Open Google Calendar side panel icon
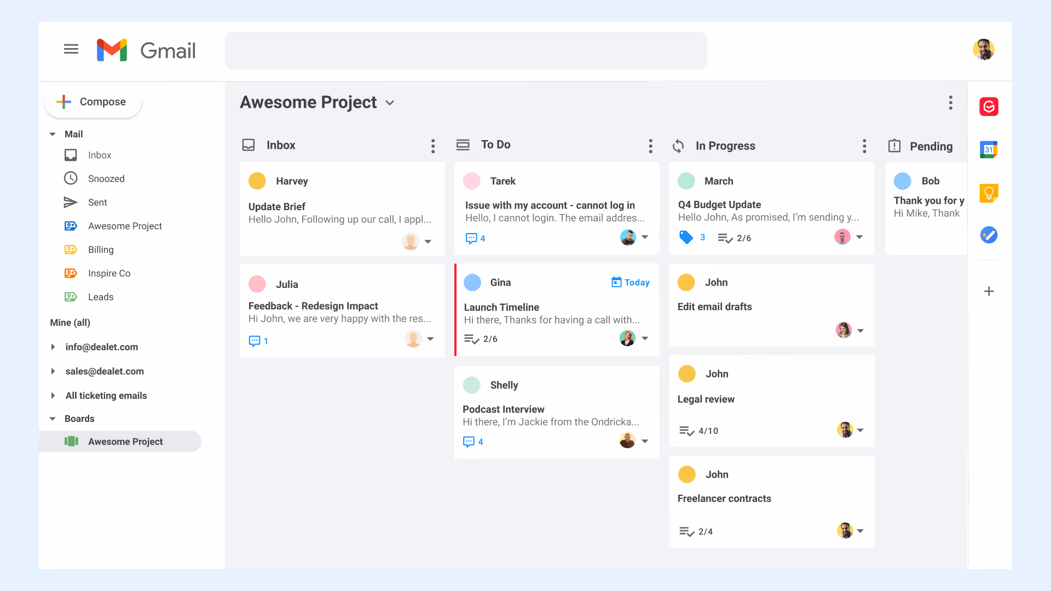The width and height of the screenshot is (1051, 591). [x=989, y=149]
